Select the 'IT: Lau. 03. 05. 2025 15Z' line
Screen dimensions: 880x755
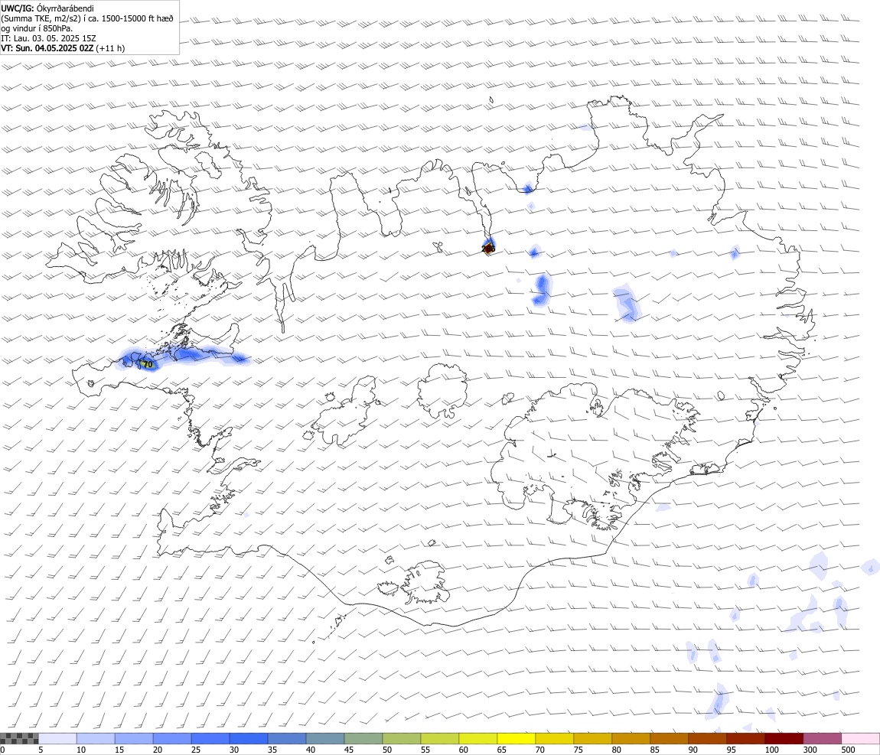(x=48, y=39)
